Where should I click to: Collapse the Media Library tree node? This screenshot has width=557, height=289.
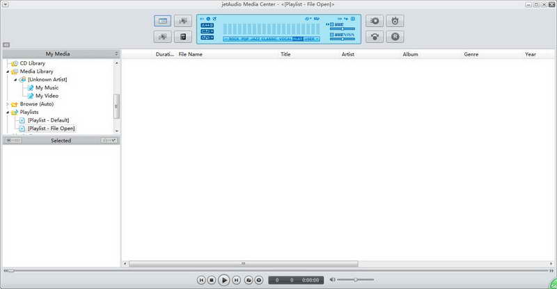pos(8,72)
